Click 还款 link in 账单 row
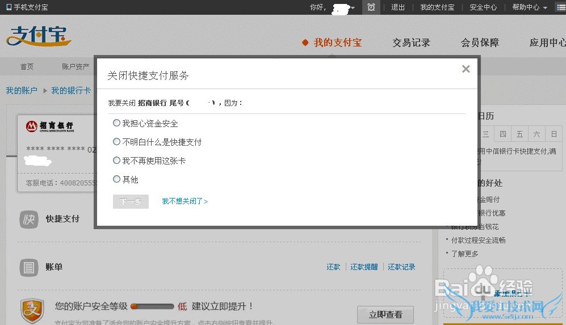The width and height of the screenshot is (566, 325). pyautogui.click(x=333, y=267)
